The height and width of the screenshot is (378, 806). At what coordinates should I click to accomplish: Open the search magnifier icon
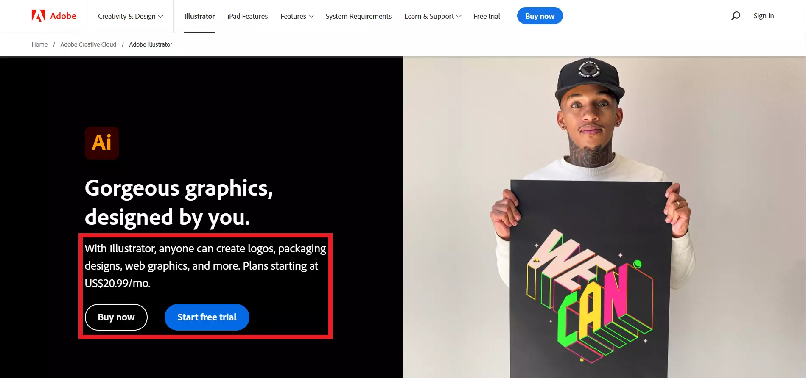coord(735,16)
